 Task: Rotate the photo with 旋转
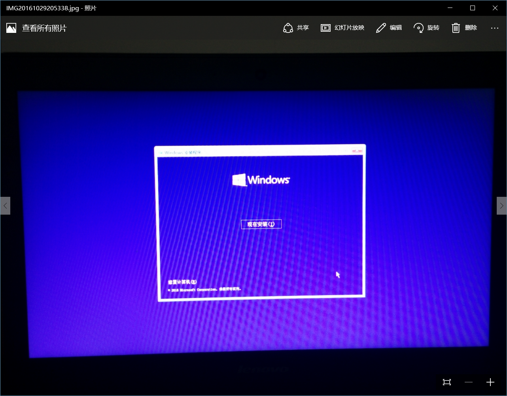pyautogui.click(x=426, y=28)
